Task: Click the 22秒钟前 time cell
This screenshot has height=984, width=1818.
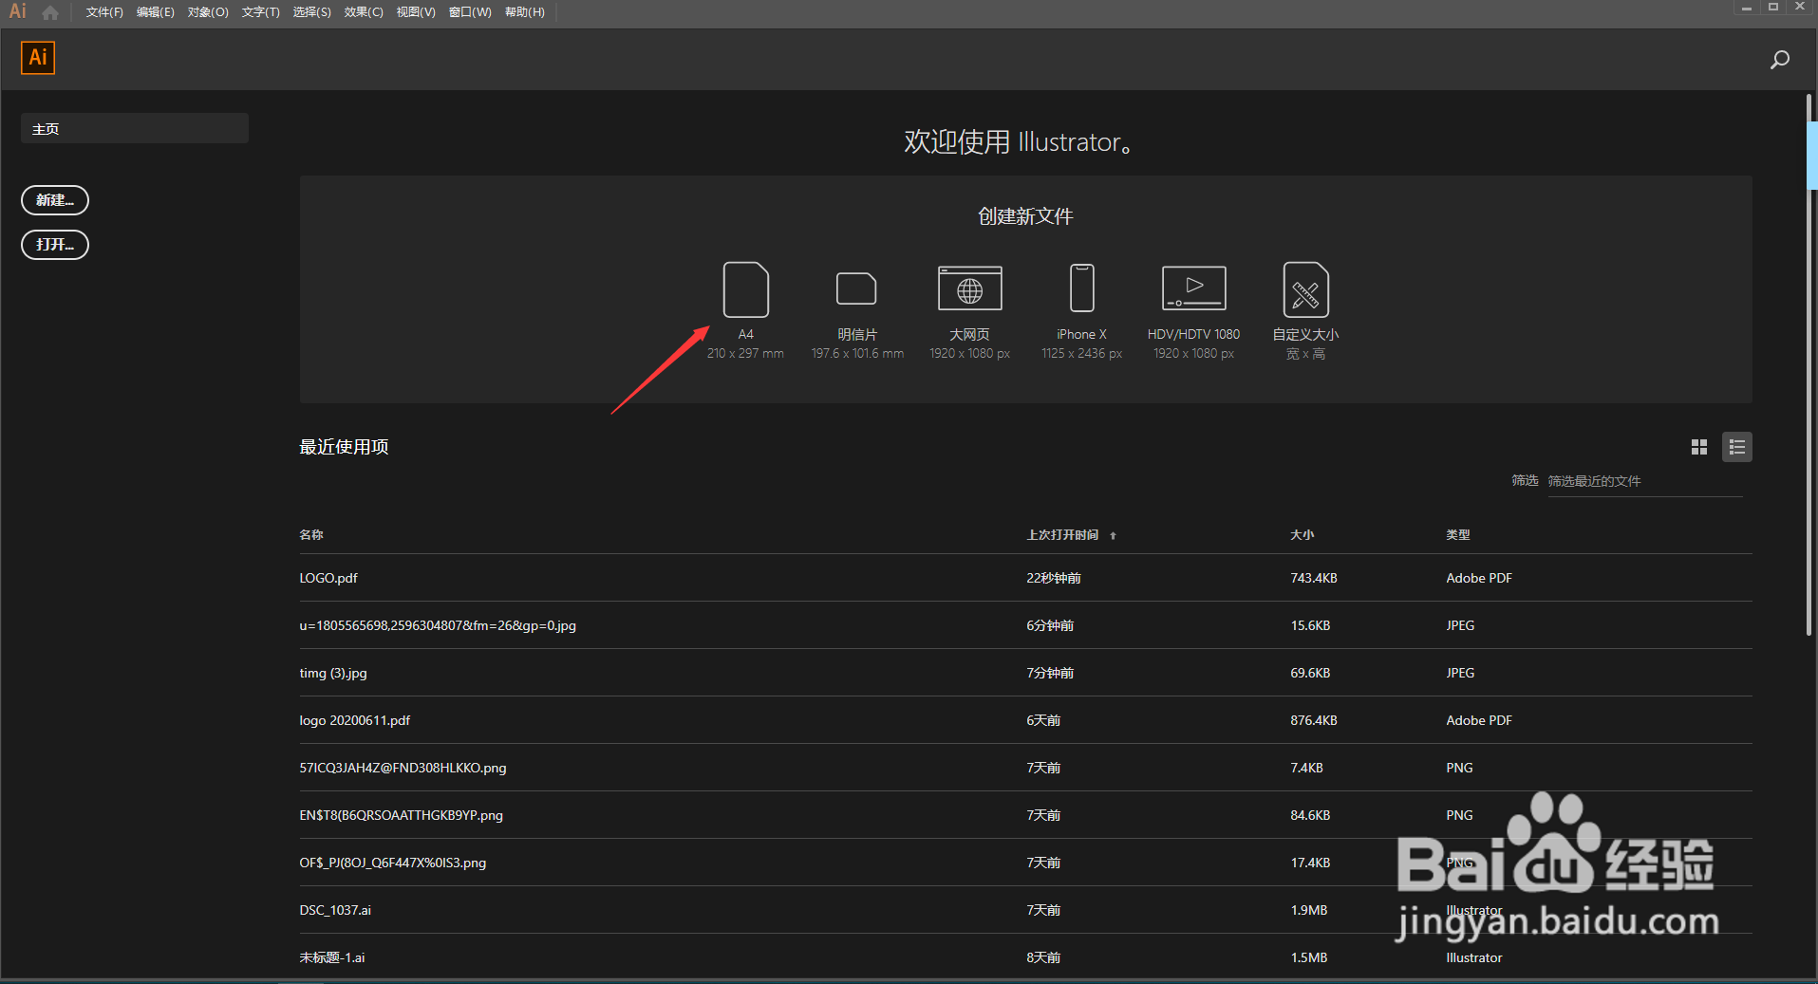Action: 1054,578
